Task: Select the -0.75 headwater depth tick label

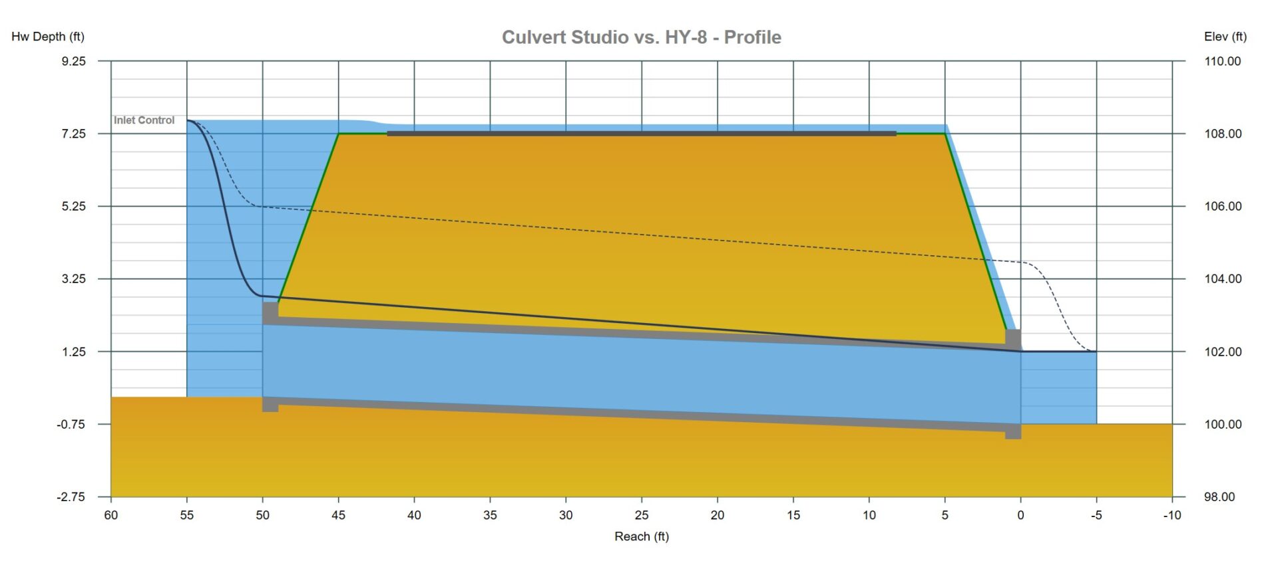Action: 71,424
